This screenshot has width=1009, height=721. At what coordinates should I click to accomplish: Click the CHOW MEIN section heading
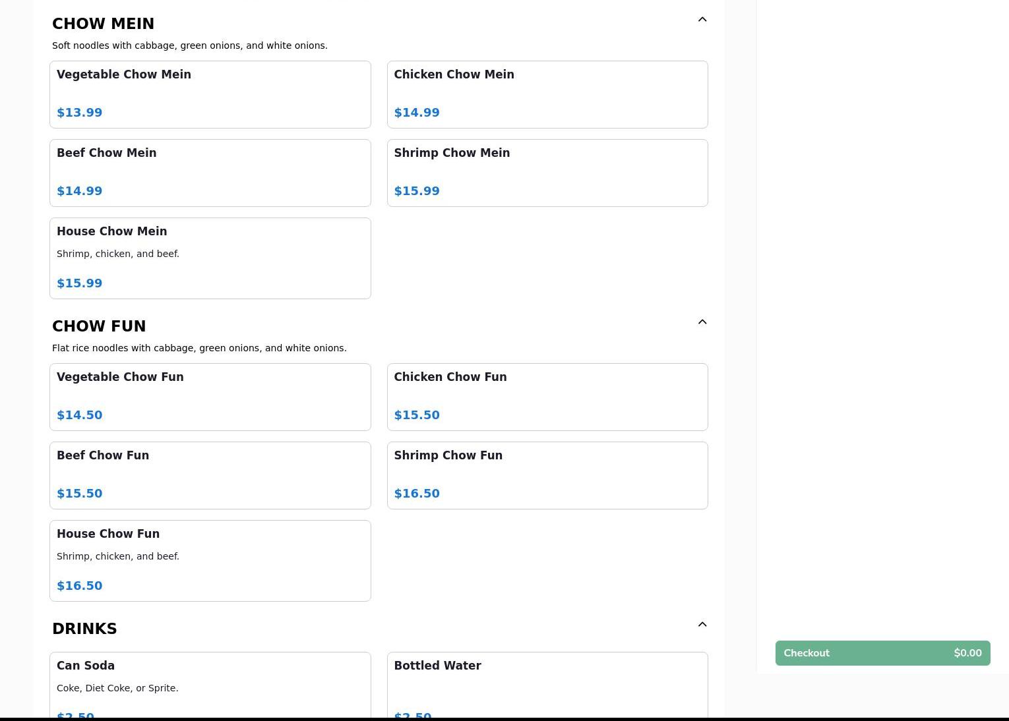(103, 24)
